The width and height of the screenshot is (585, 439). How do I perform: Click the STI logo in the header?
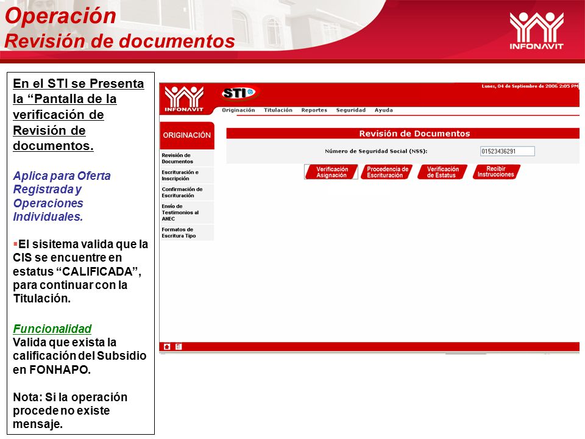[239, 93]
